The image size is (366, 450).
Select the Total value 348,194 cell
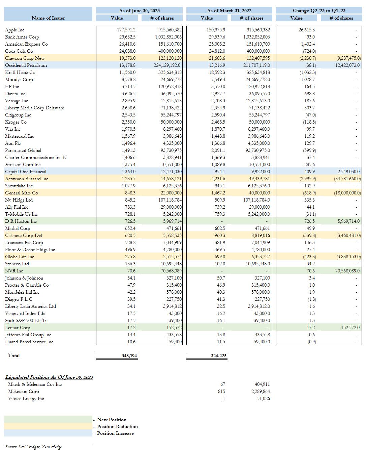129,355
